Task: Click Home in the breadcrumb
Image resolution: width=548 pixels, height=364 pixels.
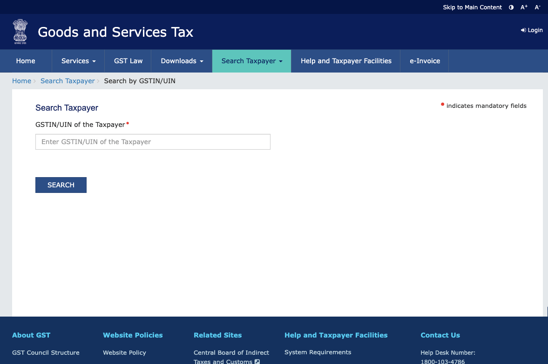Action: click(22, 81)
